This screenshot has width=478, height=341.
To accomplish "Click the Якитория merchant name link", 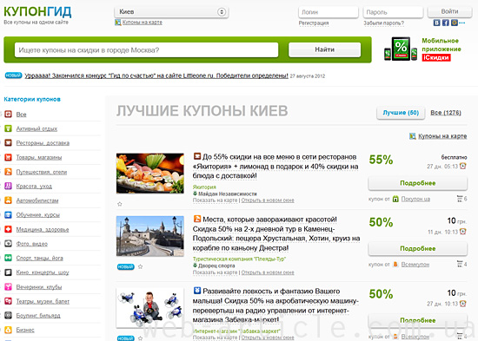I will (x=204, y=187).
